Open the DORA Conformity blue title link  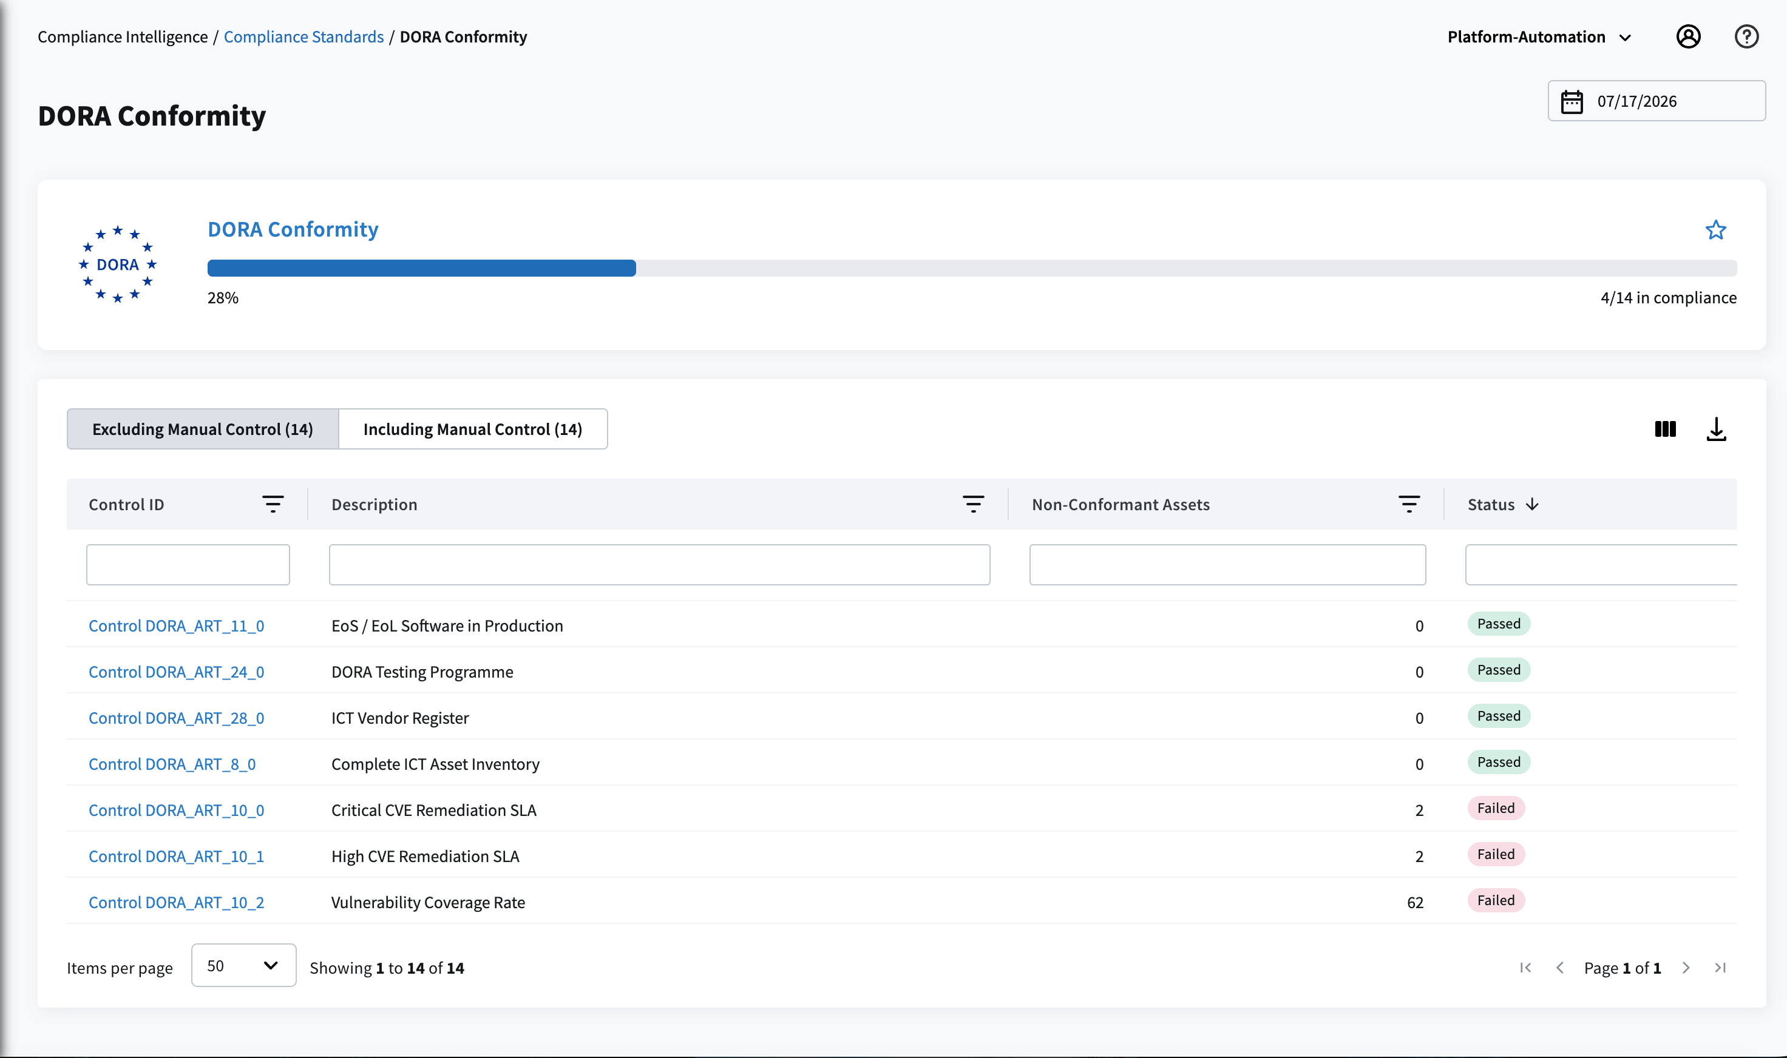[x=293, y=229]
